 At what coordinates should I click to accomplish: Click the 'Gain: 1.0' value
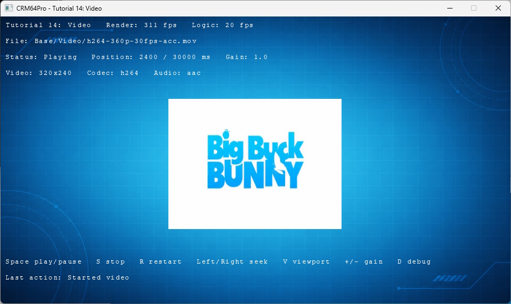pyautogui.click(x=246, y=57)
